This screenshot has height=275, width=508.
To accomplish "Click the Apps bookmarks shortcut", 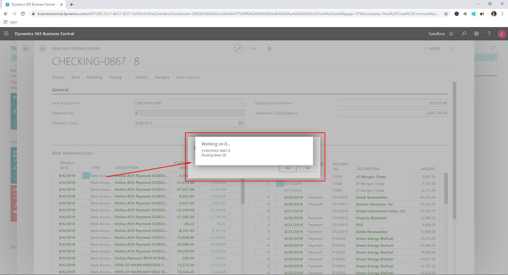I will pyautogui.click(x=10, y=22).
